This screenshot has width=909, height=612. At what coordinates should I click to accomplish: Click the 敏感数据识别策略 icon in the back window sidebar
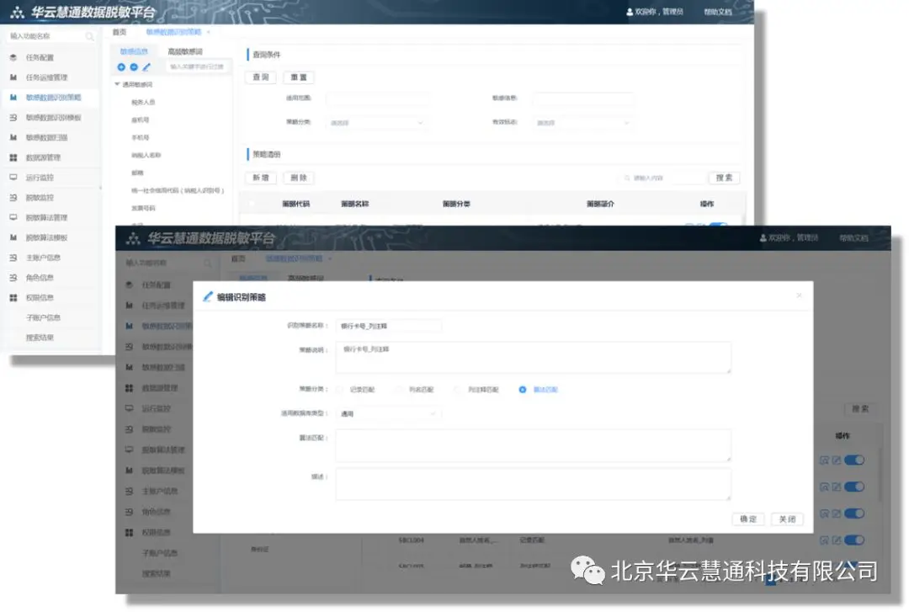[13, 98]
